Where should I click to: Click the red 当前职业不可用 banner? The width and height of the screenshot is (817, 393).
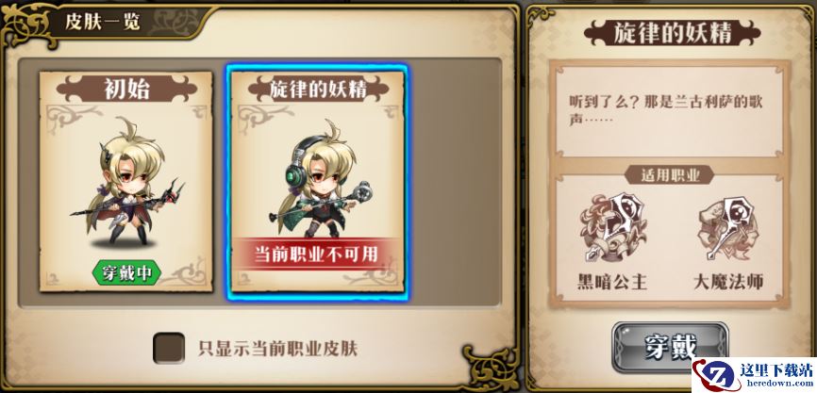[x=317, y=254]
